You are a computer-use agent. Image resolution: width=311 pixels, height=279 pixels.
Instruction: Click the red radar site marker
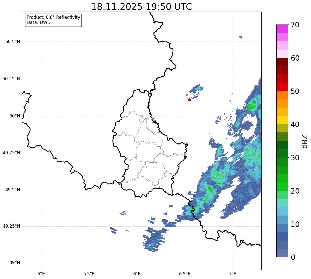[189, 100]
